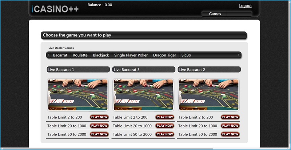
Task: Play Live Baccarat 1 with limit 2 to 200
Action: click(99, 117)
